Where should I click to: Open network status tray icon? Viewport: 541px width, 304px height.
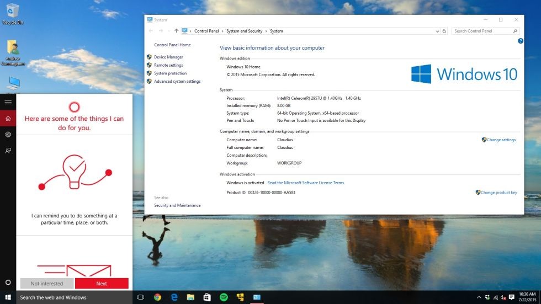(x=496, y=297)
